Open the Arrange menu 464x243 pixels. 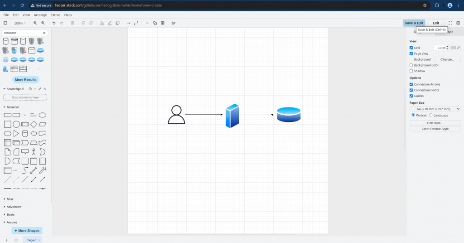pyautogui.click(x=40, y=15)
